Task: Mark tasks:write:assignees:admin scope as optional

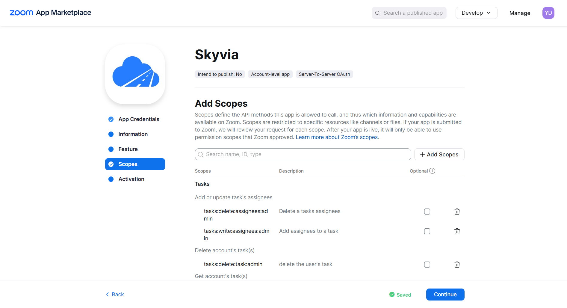Action: tap(427, 231)
